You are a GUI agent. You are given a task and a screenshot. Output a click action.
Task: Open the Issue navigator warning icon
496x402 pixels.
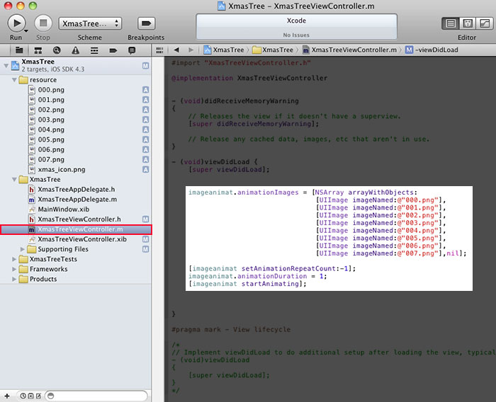pyautogui.click(x=75, y=50)
